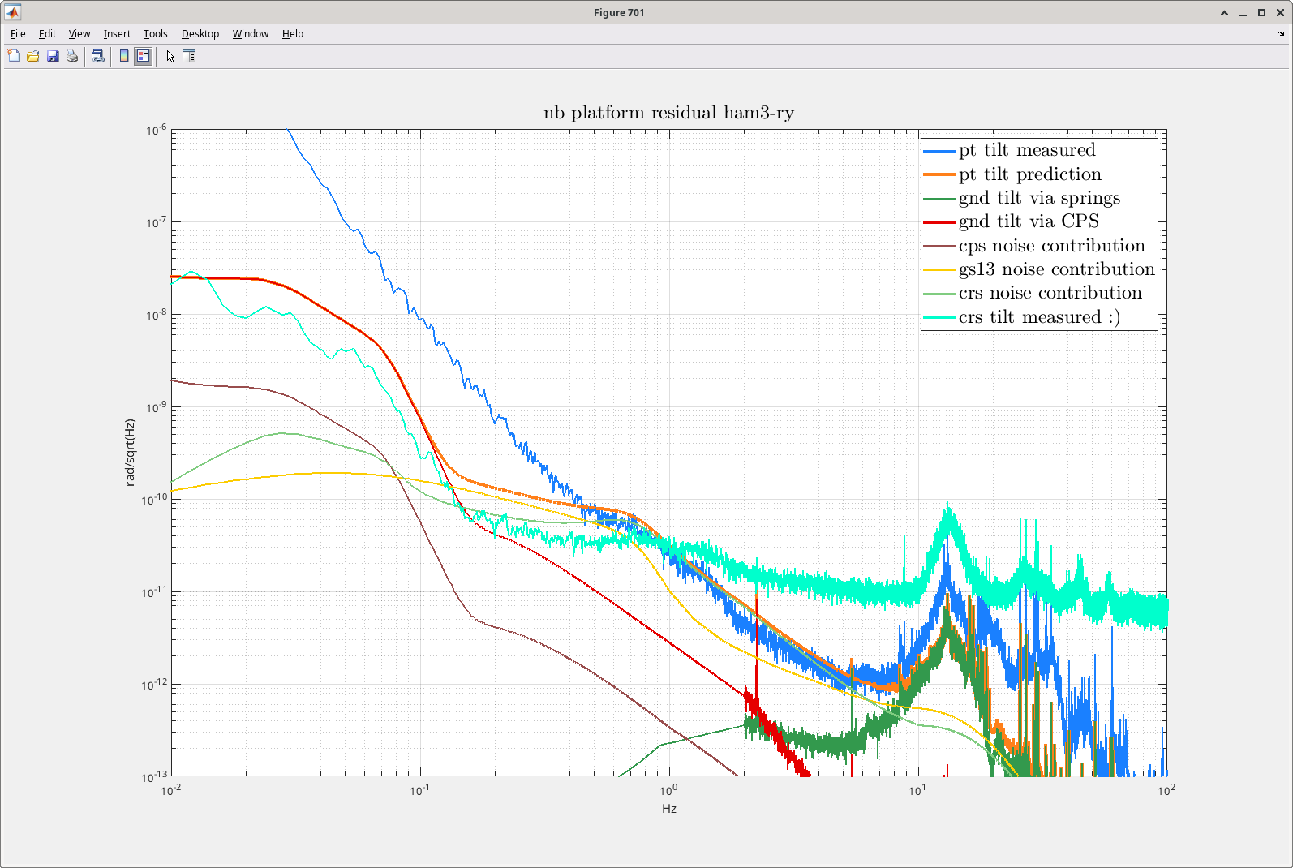Toggle the Link Plot toolbar button

coord(98,56)
